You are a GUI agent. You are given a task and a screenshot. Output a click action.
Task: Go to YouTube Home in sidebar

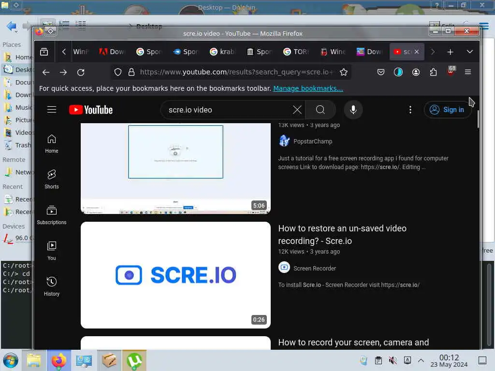(x=52, y=144)
